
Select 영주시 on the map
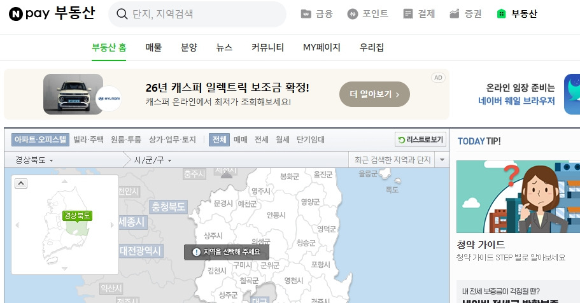(261, 191)
